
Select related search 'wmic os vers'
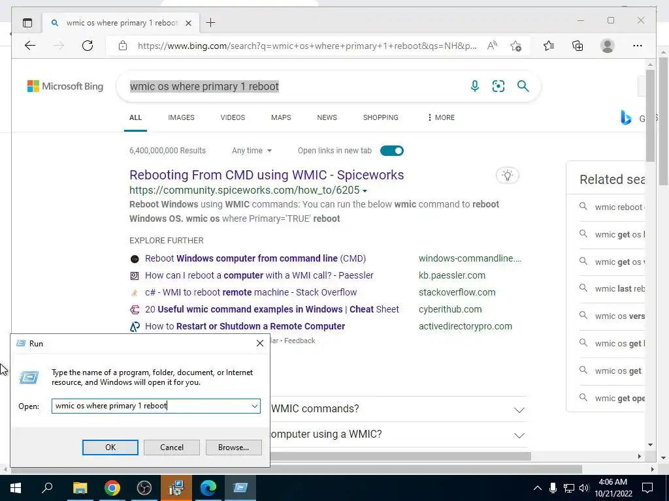coord(619,316)
